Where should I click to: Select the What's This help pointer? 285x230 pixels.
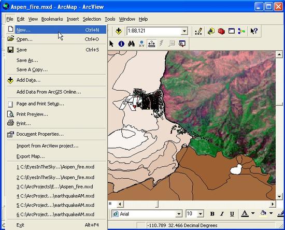pos(254,31)
